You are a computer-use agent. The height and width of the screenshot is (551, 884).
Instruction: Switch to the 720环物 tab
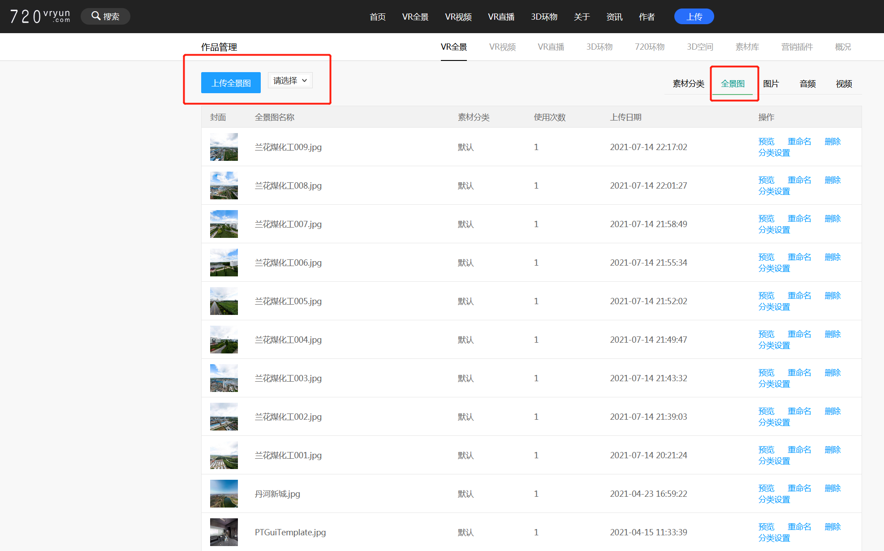click(650, 47)
